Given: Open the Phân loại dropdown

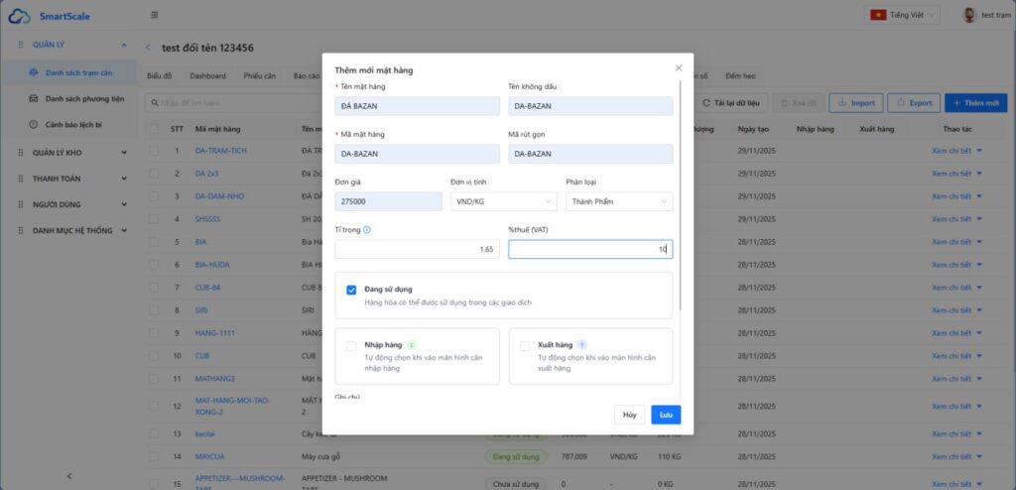Looking at the screenshot, I should (619, 201).
